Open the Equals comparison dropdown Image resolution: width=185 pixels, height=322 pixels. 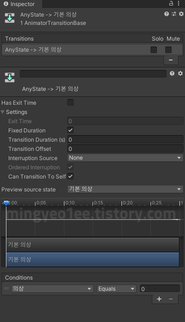tap(116, 288)
